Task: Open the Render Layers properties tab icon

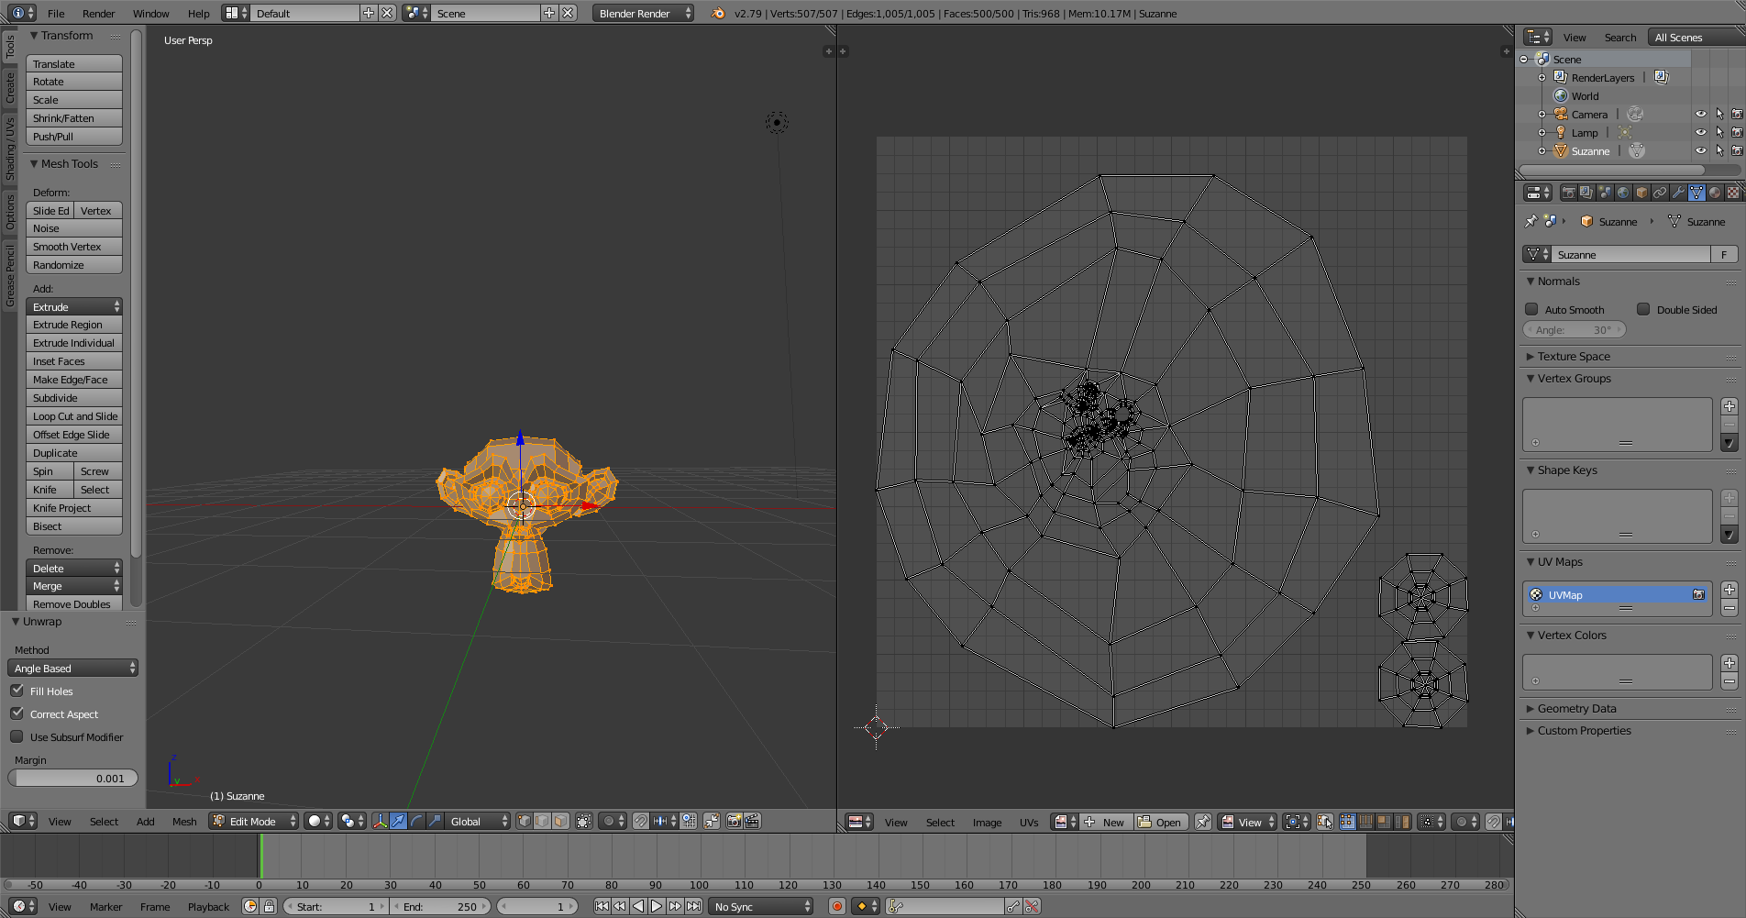Action: tap(1586, 193)
